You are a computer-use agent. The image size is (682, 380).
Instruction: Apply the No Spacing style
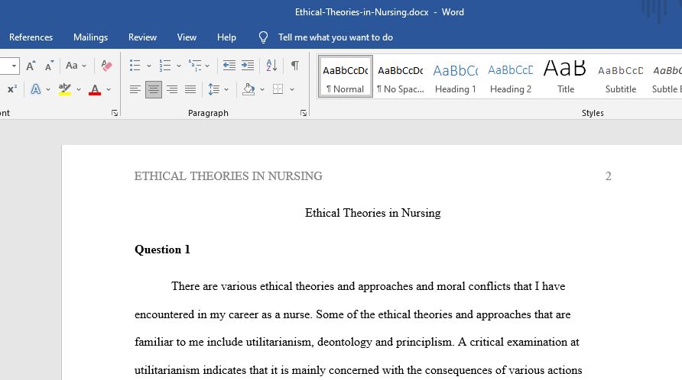tap(401, 77)
